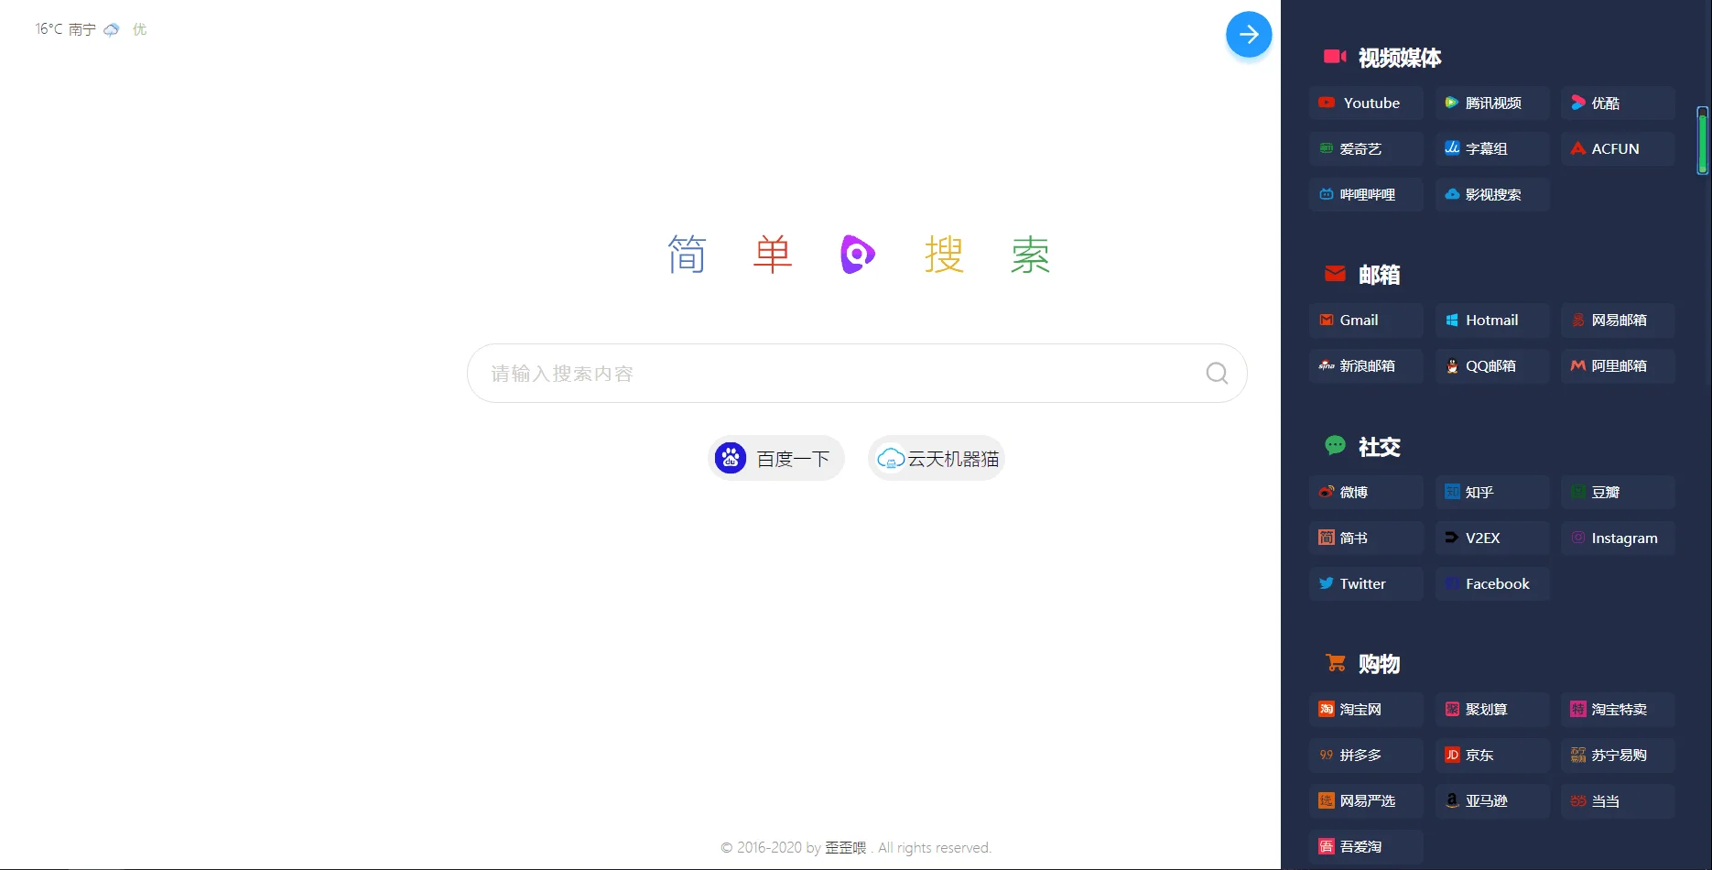Click the blue arrow sidebar toggle button
Image resolution: width=1712 pixels, height=870 pixels.
(1249, 35)
